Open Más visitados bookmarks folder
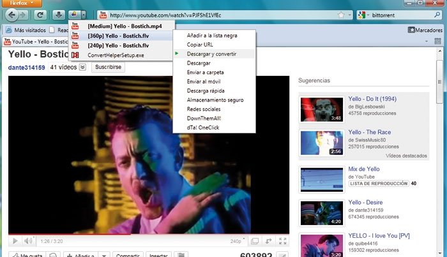 26,30
